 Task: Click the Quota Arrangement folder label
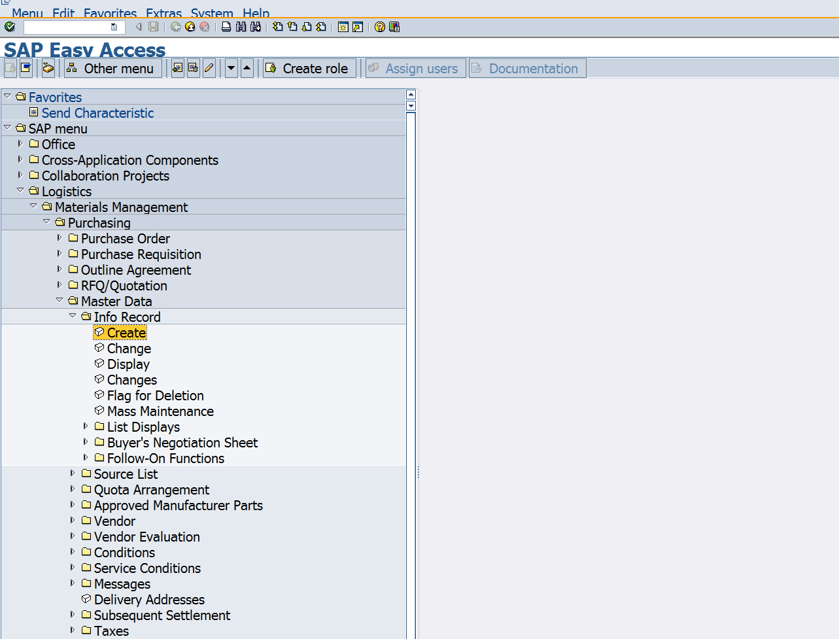pos(152,489)
